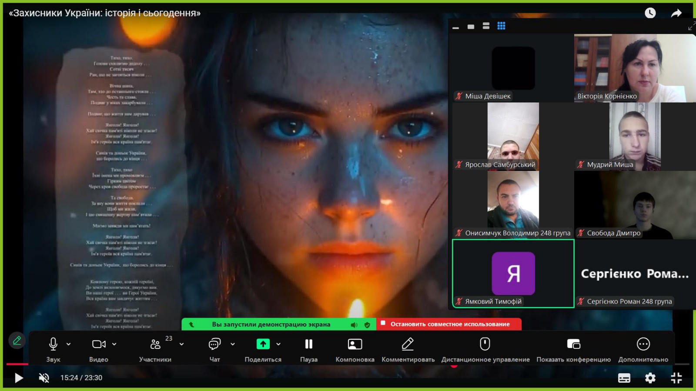Select the Вікторія Корнієнко video thumbnail
696x391 pixels.
pos(635,68)
